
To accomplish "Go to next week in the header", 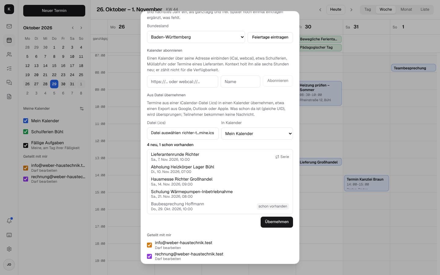I will point(351,10).
